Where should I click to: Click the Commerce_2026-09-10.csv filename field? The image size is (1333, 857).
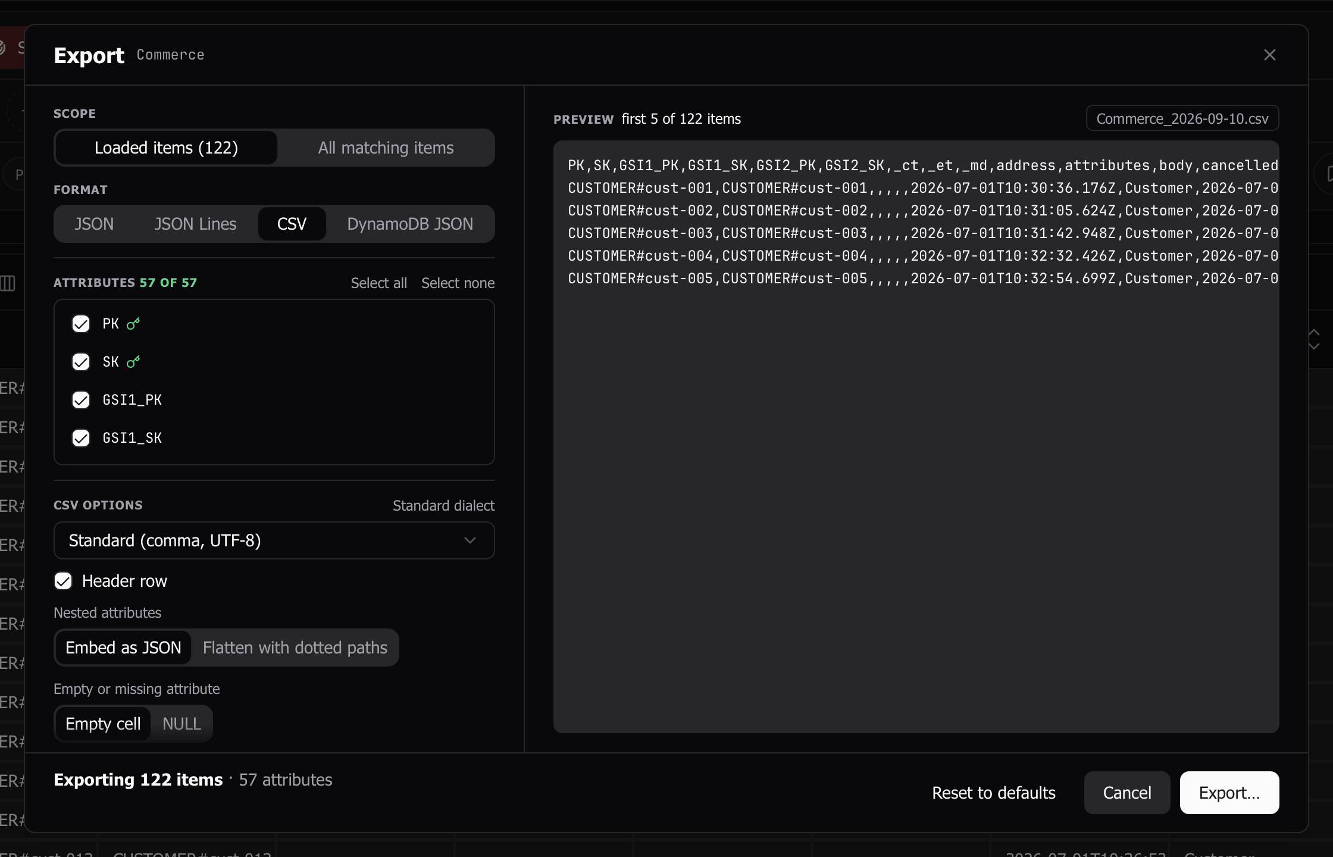pyautogui.click(x=1182, y=118)
